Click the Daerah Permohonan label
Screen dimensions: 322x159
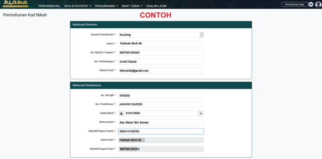coord(102,35)
